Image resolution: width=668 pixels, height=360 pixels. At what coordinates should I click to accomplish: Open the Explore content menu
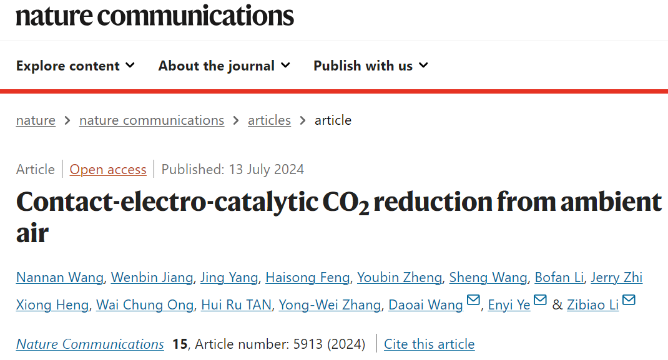[x=76, y=66]
